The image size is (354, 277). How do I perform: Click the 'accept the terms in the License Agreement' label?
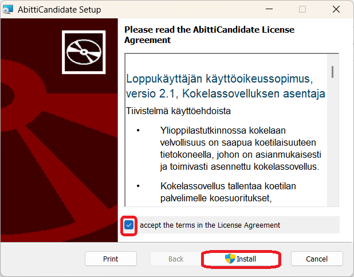210,225
